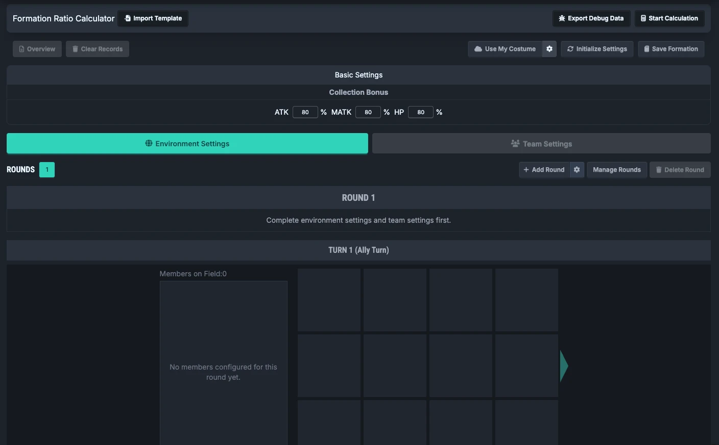Click the TURN 1 (Ally Turn) header
The image size is (719, 445).
[358, 250]
